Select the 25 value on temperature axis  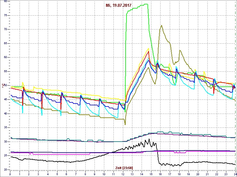click(5, 156)
